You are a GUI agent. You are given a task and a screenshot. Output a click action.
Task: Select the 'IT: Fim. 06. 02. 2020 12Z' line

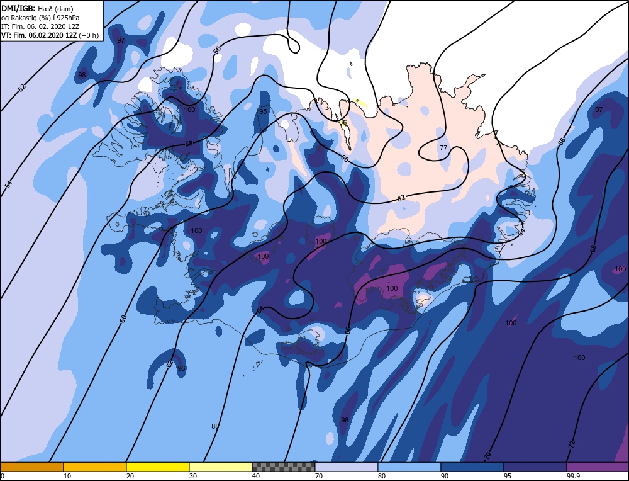40,26
